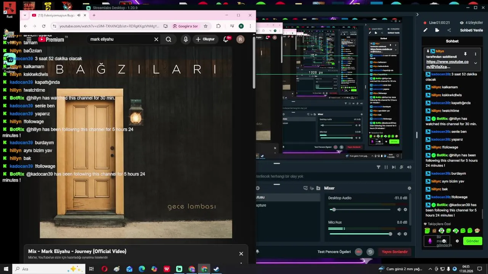This screenshot has height=274, width=488.
Task: Reload the YouTube page in Chrome
Action: coord(43,26)
